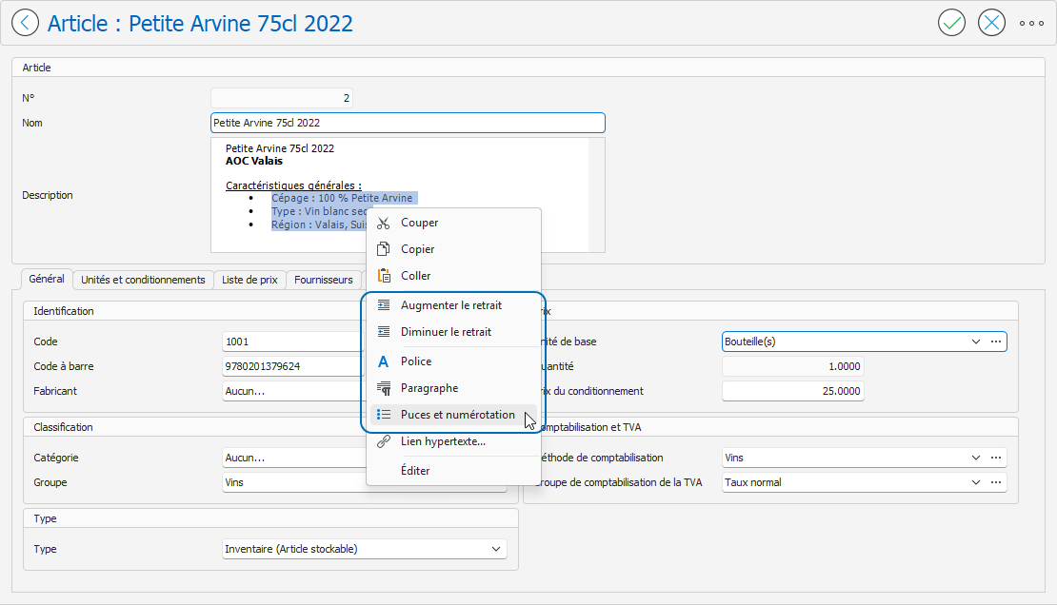This screenshot has height=605, width=1057.
Task: Select Augmenter le retrait option
Action: (450, 305)
